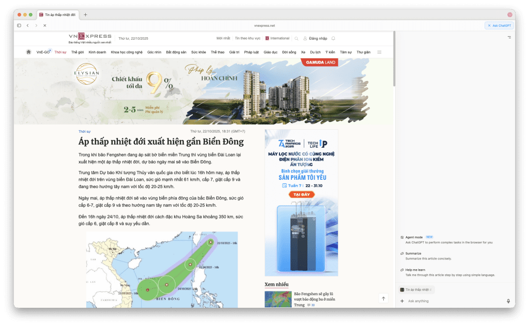
Task: Click the plus attach icon beside Ask anything
Action: (x=402, y=301)
